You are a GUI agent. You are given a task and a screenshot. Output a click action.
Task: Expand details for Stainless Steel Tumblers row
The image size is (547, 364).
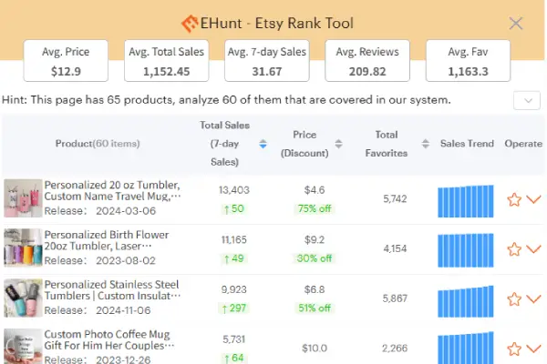coord(533,298)
